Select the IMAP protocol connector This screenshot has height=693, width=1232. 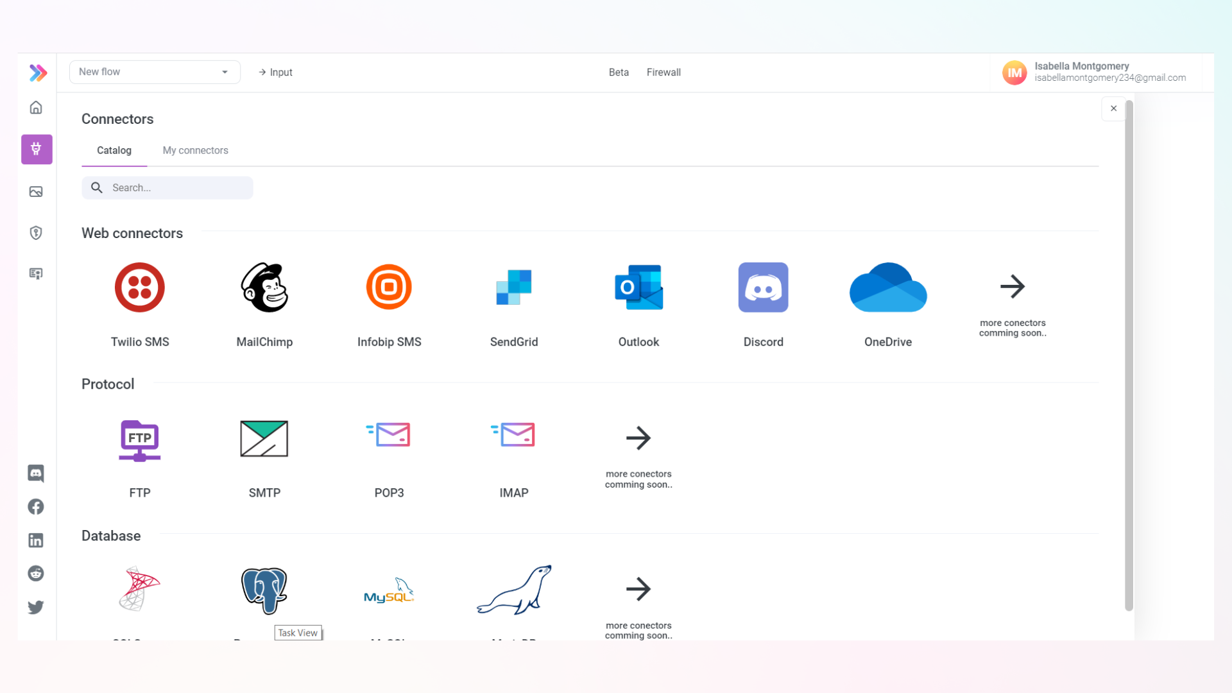point(513,435)
